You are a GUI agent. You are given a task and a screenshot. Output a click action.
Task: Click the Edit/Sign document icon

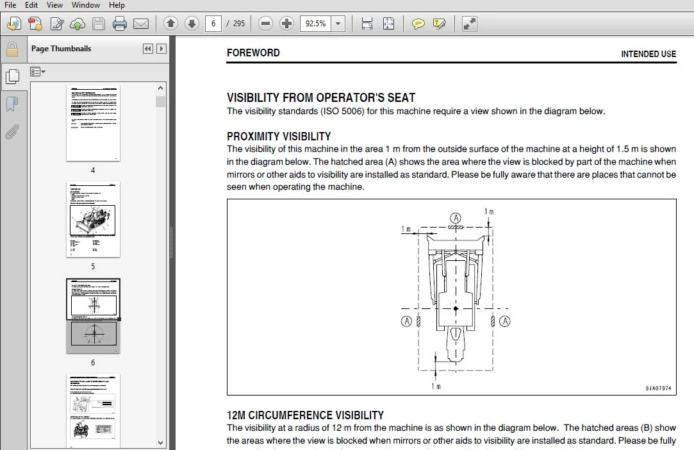pyautogui.click(x=56, y=24)
